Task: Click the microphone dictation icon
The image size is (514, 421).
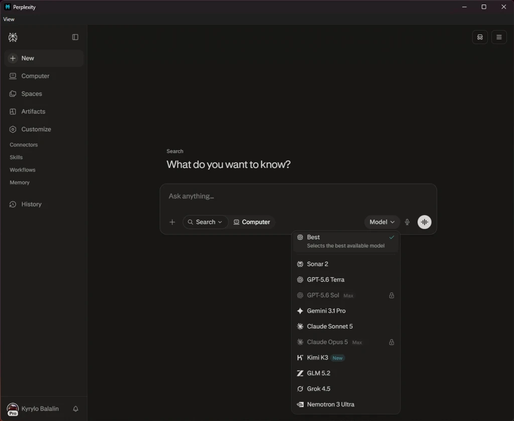Action: click(x=407, y=222)
